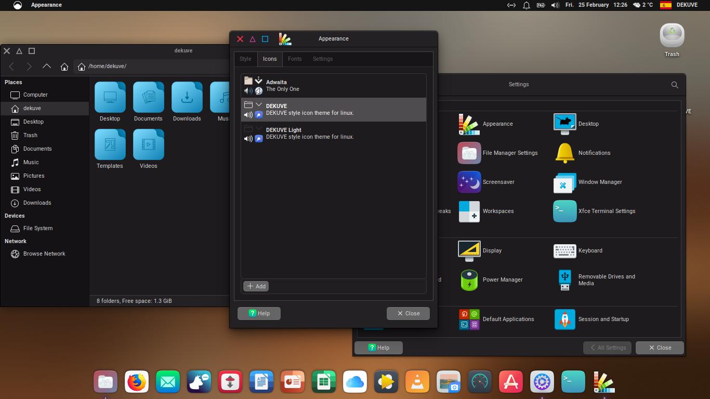The width and height of the screenshot is (710, 399).
Task: Click the /home/dekuve/ path field
Action: pos(152,66)
